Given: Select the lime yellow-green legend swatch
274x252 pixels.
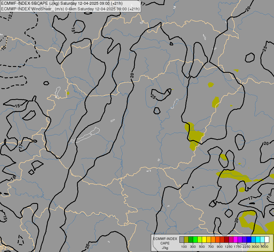Looking at the screenshot, I should pos(200,240).
